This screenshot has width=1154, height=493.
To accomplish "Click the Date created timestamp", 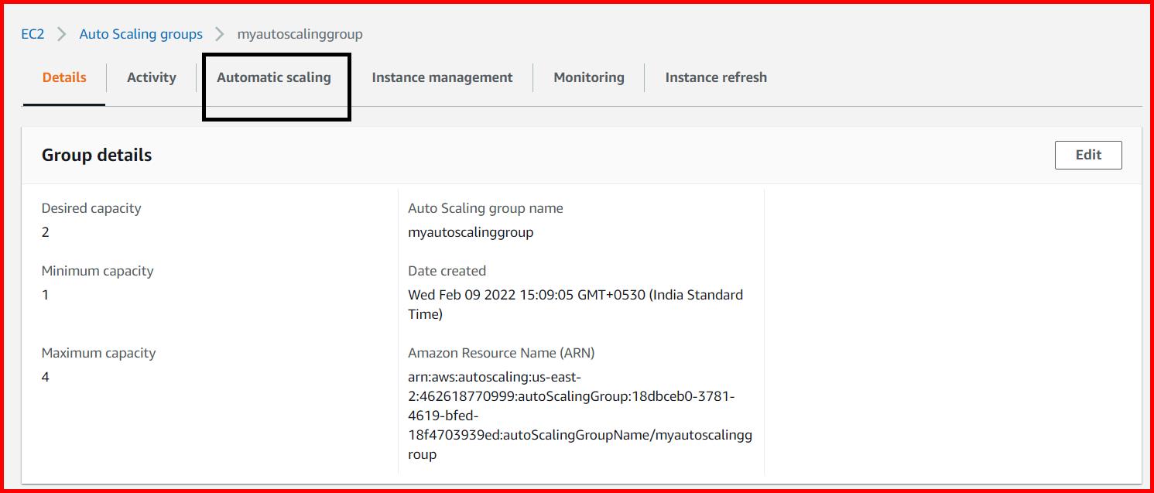I will (575, 303).
